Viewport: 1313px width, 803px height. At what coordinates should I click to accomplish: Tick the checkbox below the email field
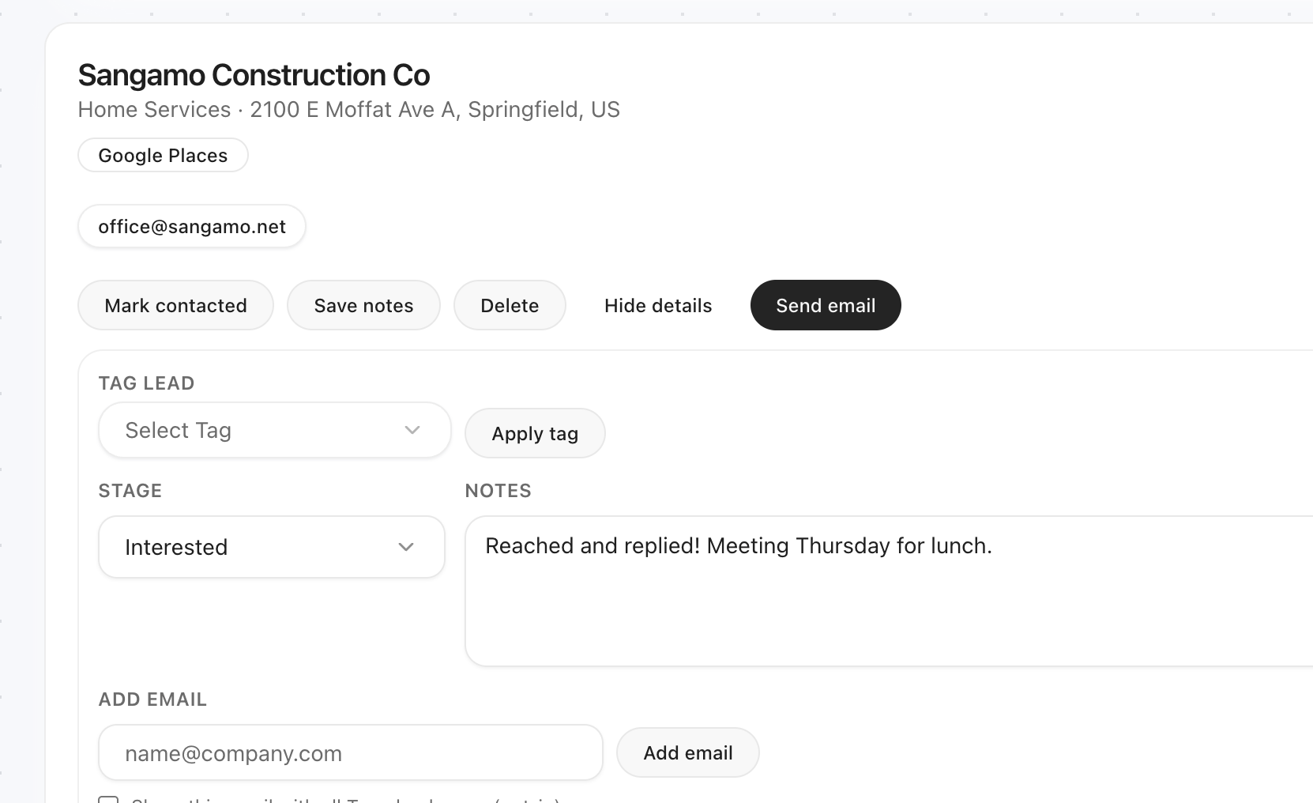coord(108,799)
